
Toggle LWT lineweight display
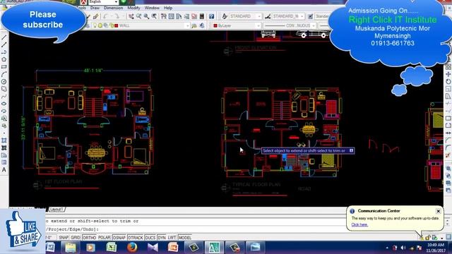172,238
